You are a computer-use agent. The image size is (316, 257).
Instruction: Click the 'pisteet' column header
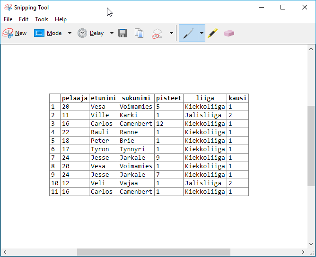169,98
